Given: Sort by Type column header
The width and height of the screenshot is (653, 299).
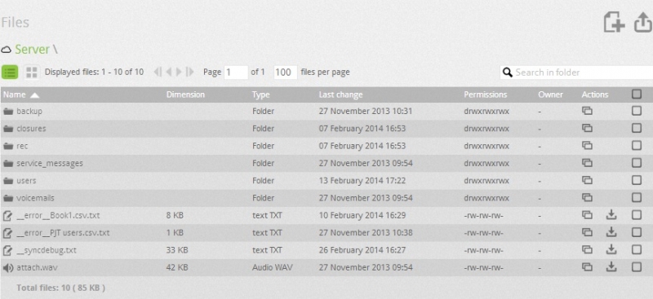Looking at the screenshot, I should point(260,95).
